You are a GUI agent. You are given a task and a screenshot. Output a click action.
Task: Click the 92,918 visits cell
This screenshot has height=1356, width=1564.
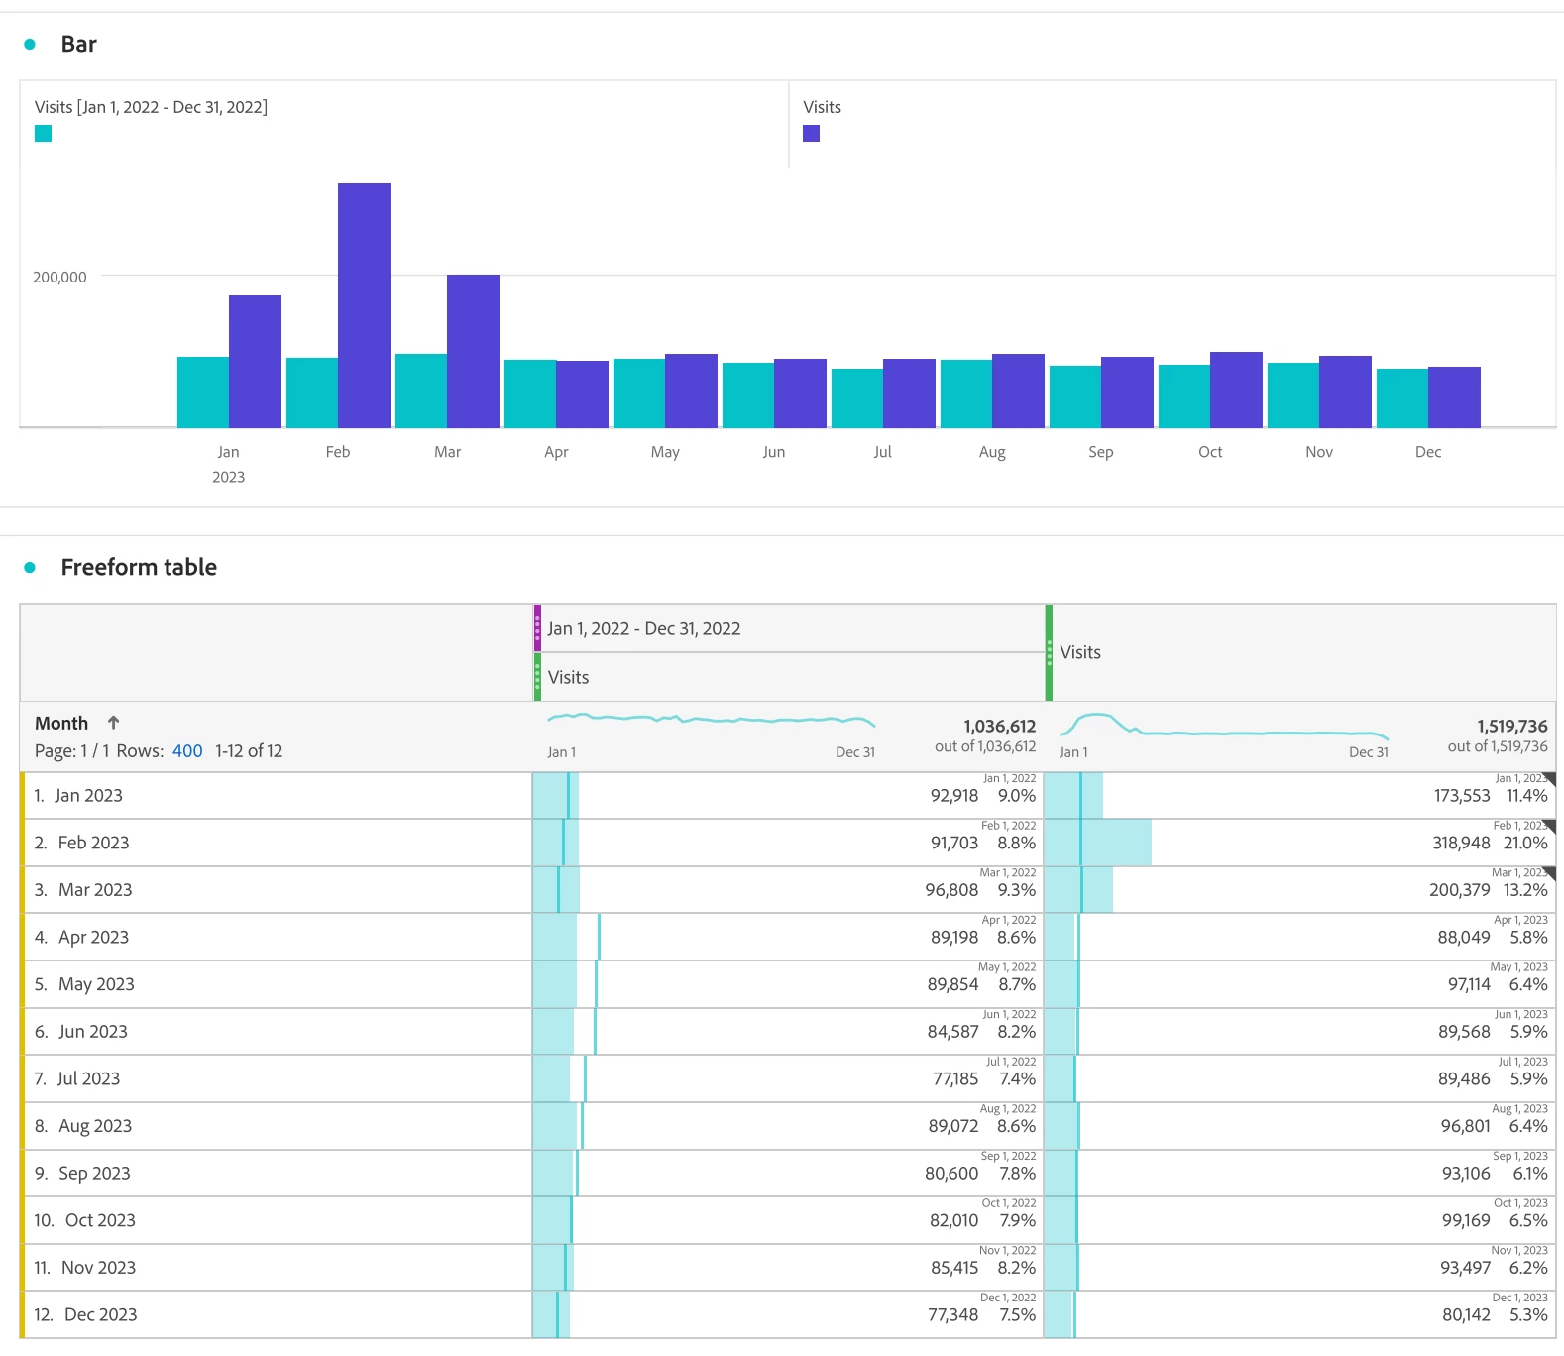788,795
